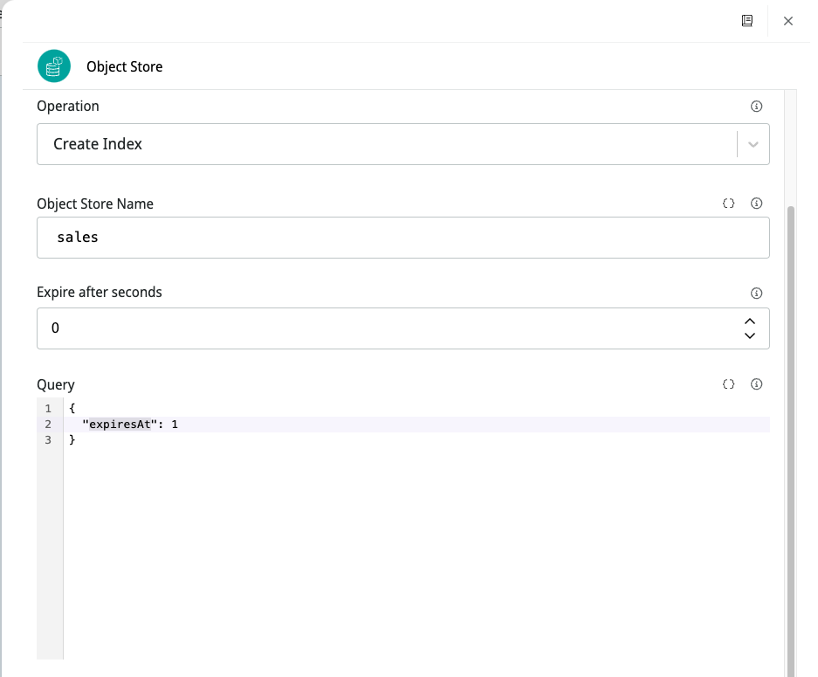Toggle expression mode for Object Store Name
The width and height of the screenshot is (818, 677).
click(729, 204)
